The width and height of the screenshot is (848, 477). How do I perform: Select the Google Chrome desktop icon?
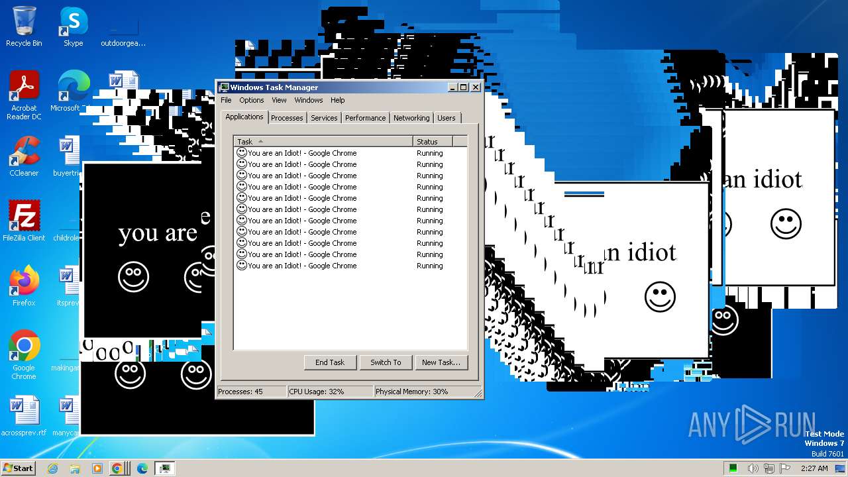click(24, 355)
